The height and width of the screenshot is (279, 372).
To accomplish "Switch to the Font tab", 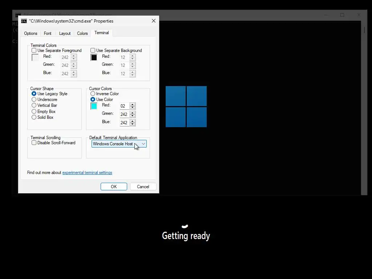I will pyautogui.click(x=48, y=33).
